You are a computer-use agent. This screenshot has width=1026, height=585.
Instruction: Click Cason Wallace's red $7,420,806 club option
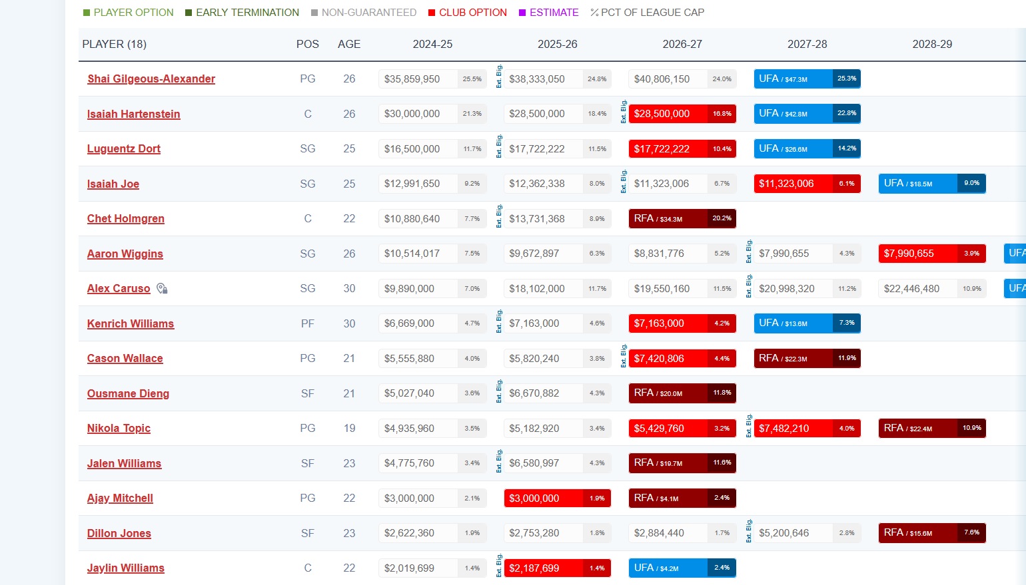coord(682,358)
